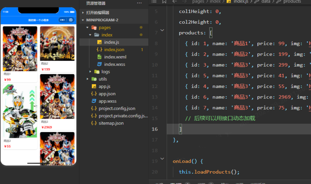Screen dimensions: 311x184
Task: Open index.json in the file tree
Action: coord(114,49)
